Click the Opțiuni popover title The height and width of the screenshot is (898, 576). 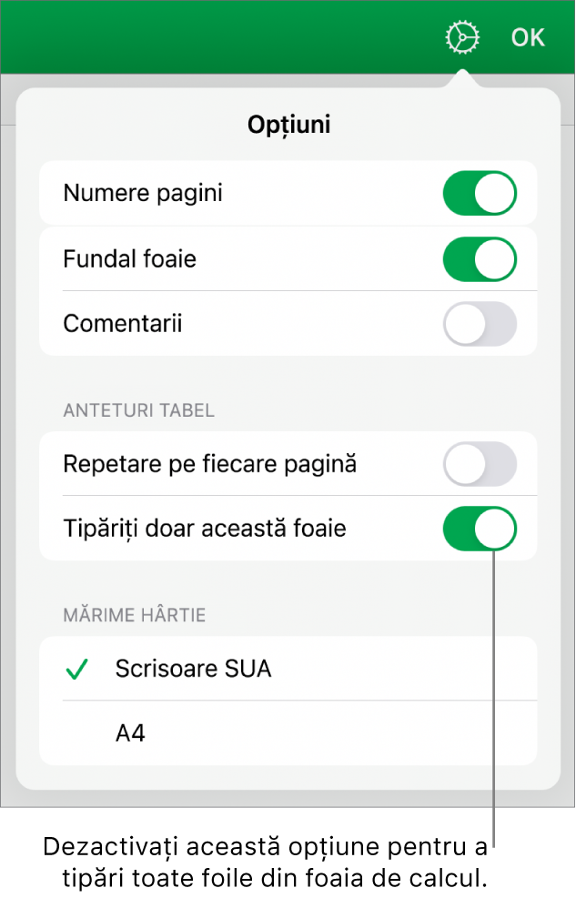(288, 124)
